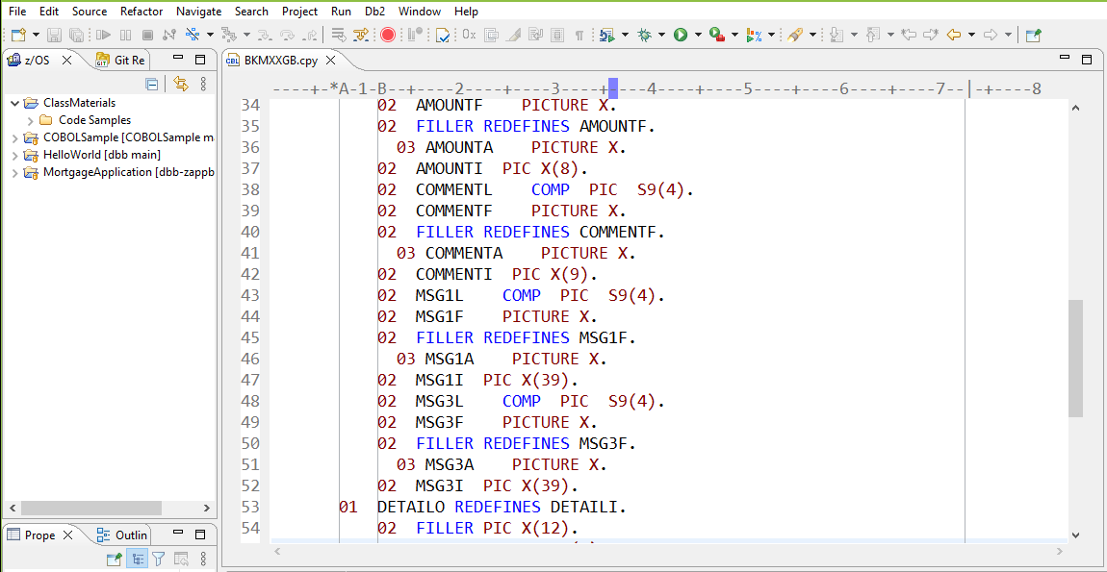
Task: Click the Coverage launch icon
Action: (754, 35)
